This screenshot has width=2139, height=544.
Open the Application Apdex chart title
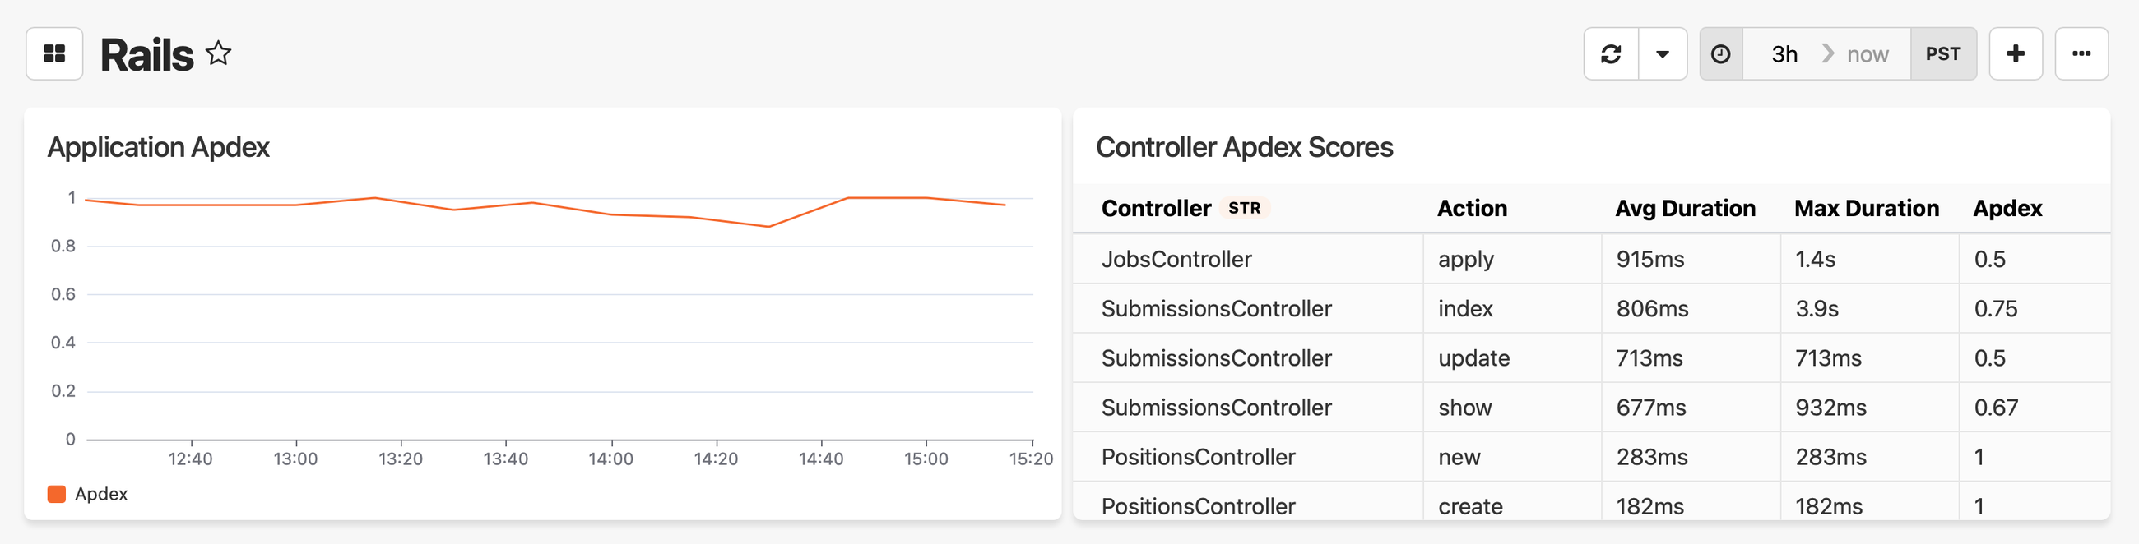(158, 147)
